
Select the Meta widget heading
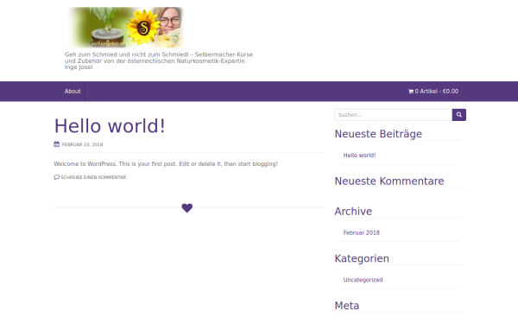click(347, 306)
